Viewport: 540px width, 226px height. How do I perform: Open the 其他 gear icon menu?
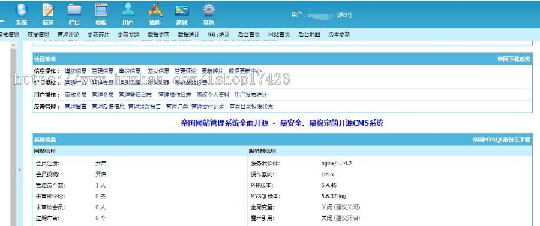pyautogui.click(x=209, y=14)
